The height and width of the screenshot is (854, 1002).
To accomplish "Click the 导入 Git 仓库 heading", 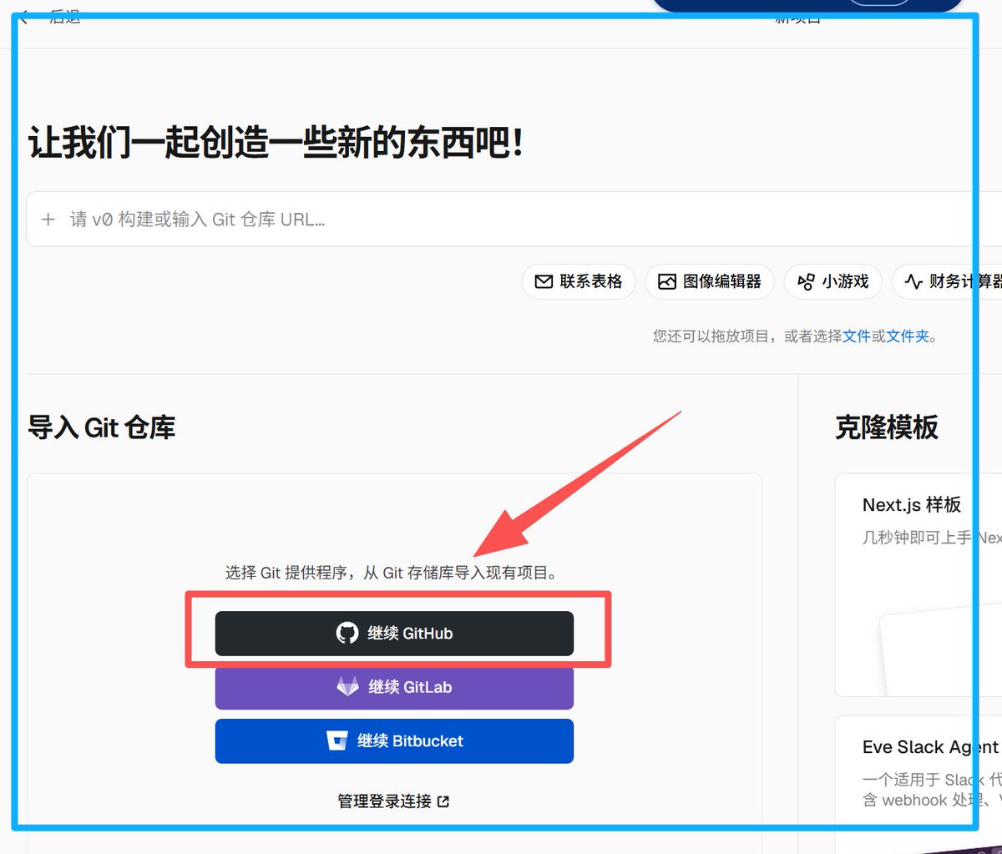I will [x=102, y=427].
